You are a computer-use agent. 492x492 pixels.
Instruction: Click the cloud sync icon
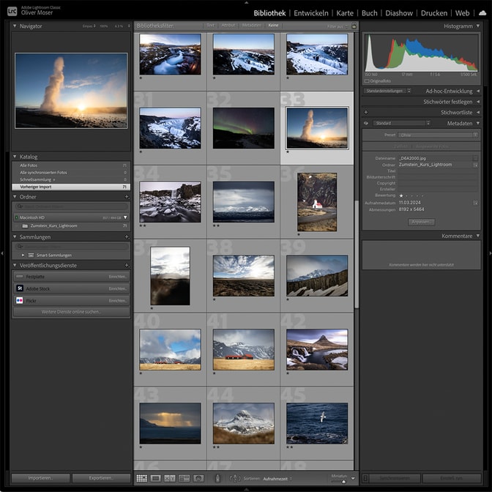click(x=482, y=13)
